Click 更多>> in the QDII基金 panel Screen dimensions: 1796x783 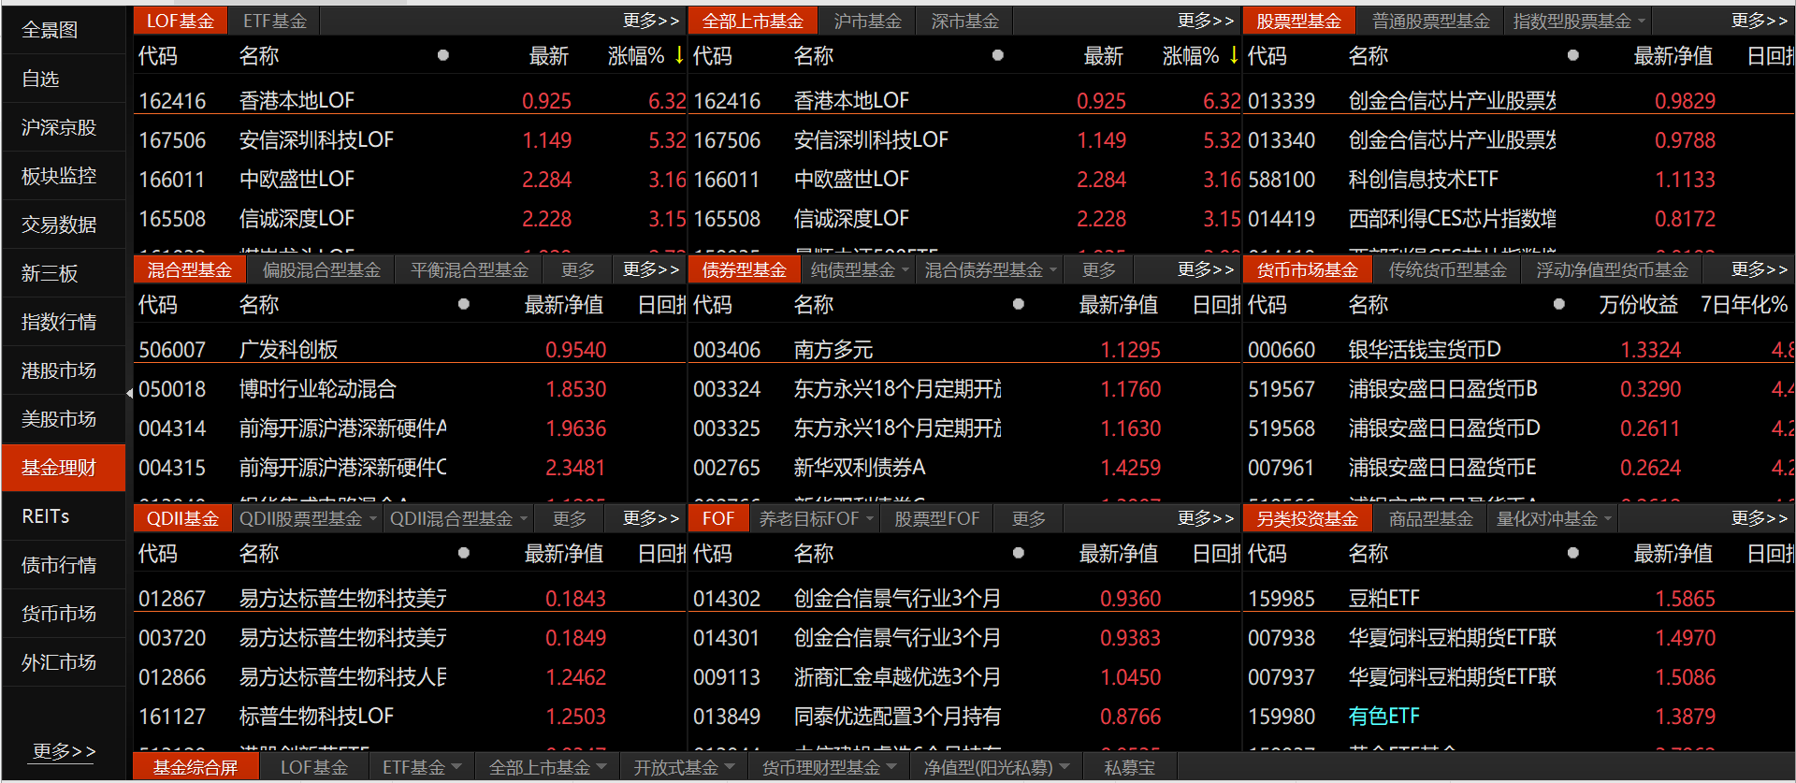click(x=651, y=518)
